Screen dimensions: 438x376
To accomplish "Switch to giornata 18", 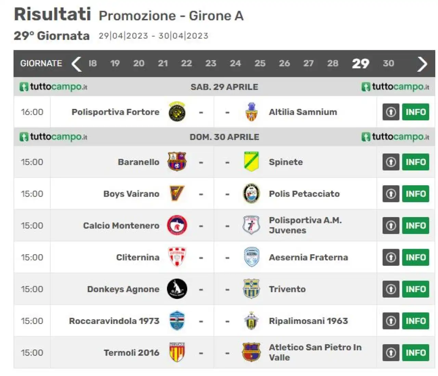I will (x=92, y=63).
